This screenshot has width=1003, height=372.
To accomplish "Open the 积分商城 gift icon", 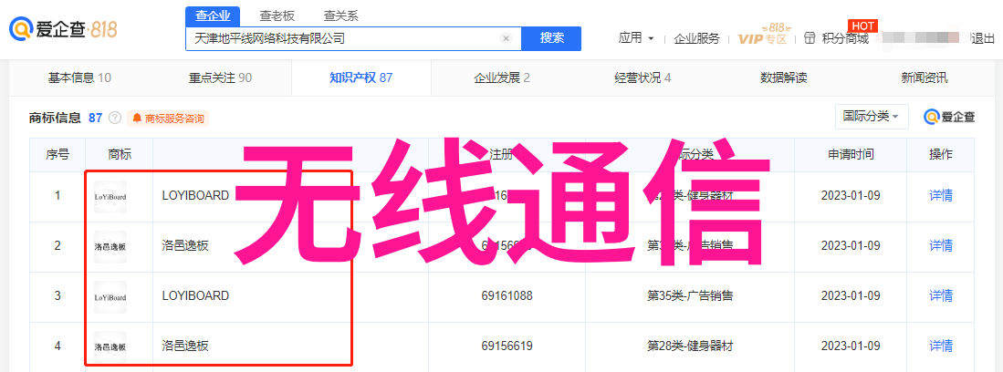I will 810,38.
